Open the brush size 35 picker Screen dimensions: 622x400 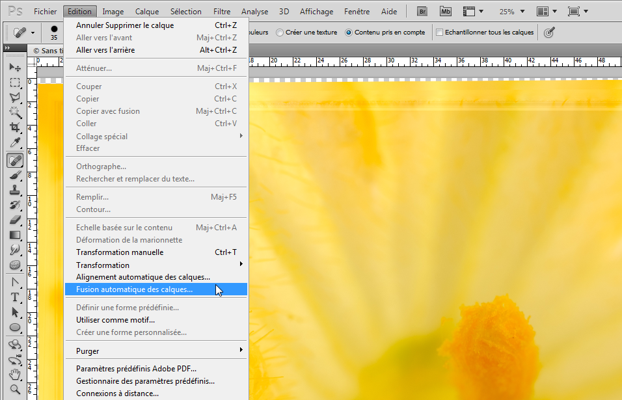coord(54,33)
